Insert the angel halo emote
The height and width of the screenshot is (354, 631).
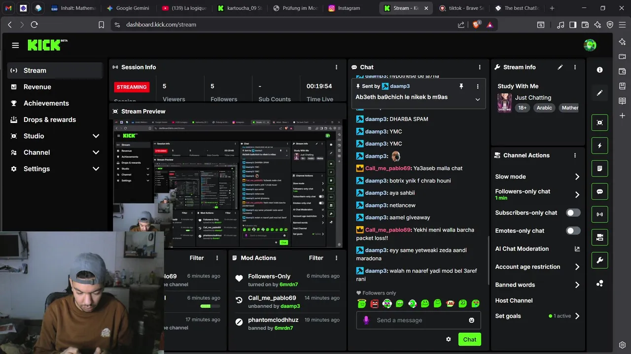[362, 304]
